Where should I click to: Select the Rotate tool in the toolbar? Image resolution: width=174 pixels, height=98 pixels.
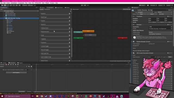pyautogui.click(x=8, y=5)
